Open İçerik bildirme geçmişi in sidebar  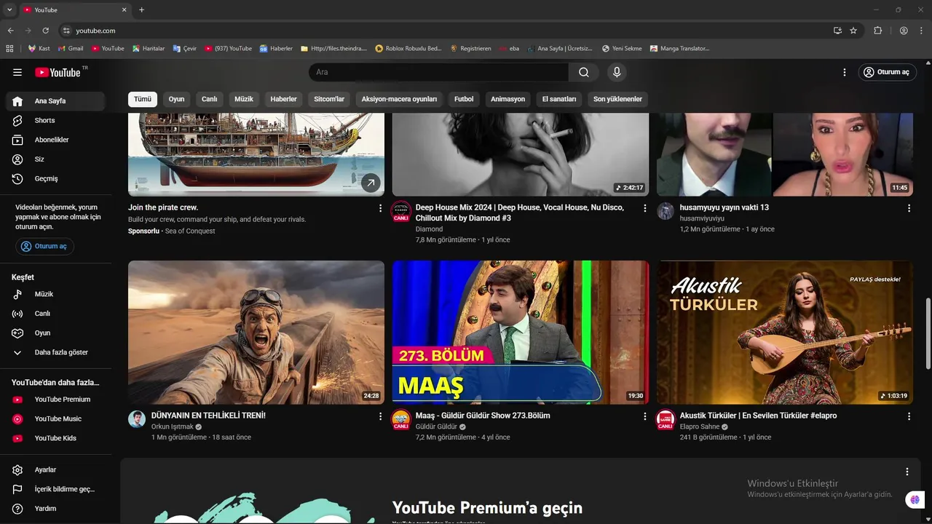pos(55,489)
